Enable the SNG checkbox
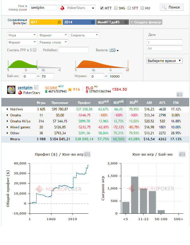 [116, 8]
